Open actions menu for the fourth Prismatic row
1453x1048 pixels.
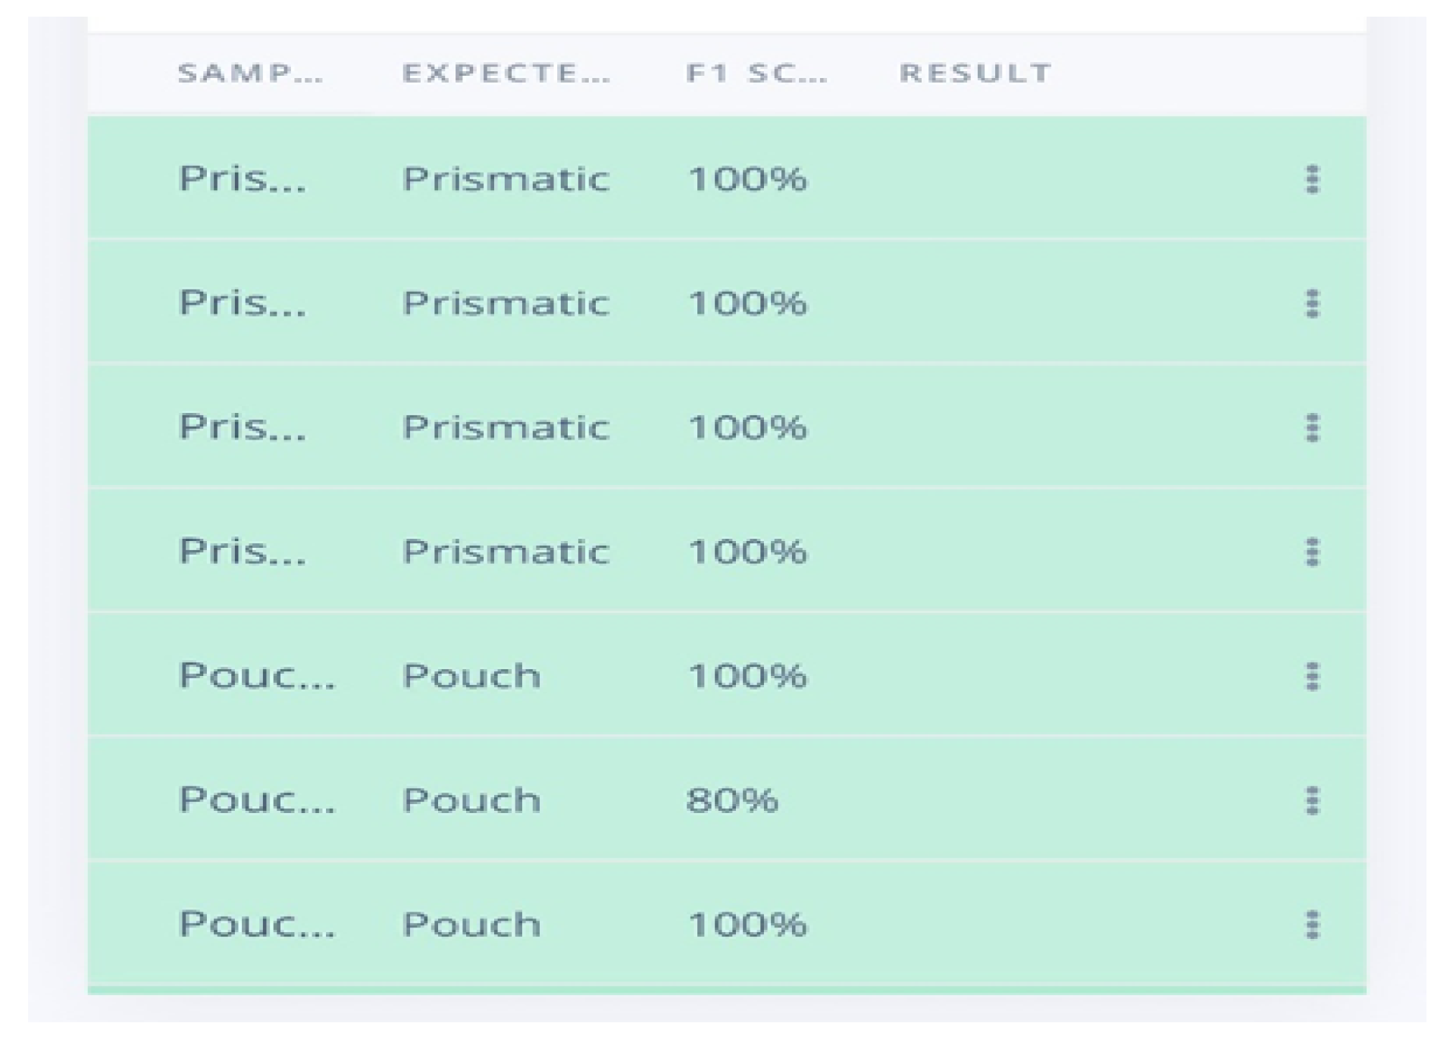coord(1314,551)
